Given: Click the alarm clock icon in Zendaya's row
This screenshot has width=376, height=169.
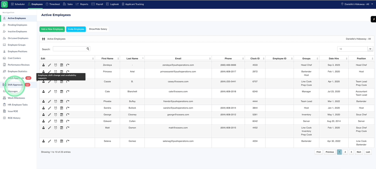Looking at the screenshot, I should pos(56,65).
